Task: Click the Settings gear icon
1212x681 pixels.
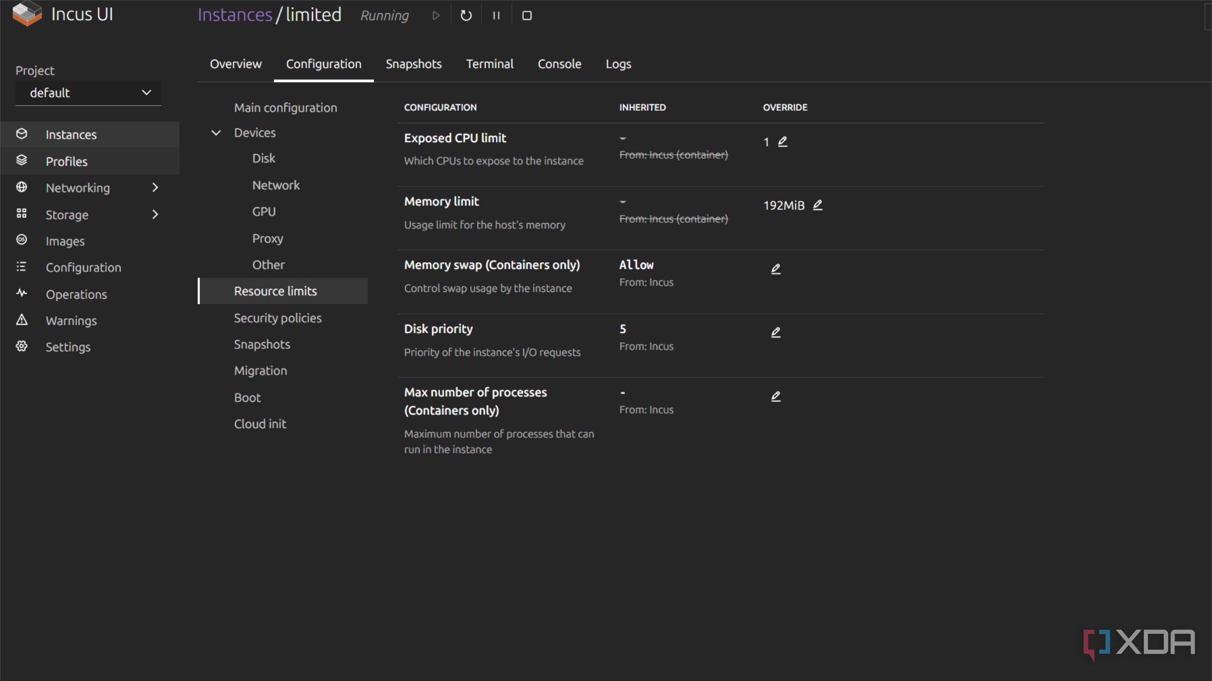Action: coord(21,346)
